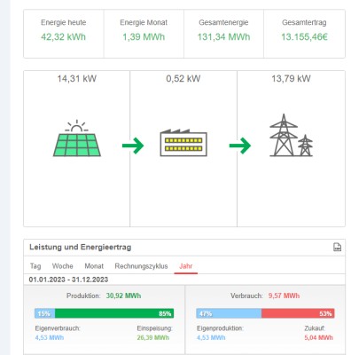Click the Energie Monat label
The height and width of the screenshot is (355, 351).
point(144,22)
